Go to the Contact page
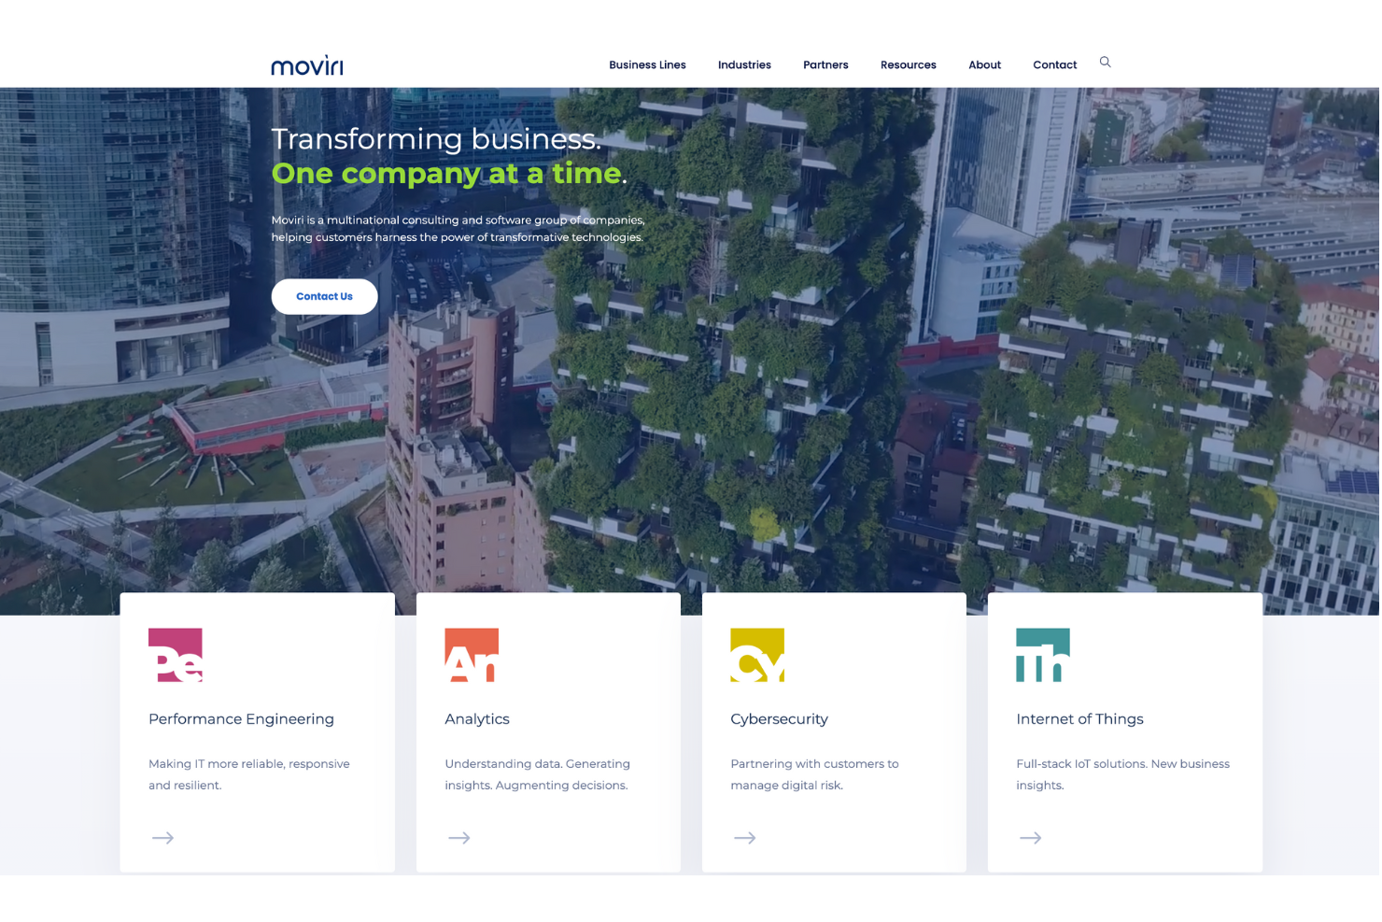 pyautogui.click(x=1054, y=64)
